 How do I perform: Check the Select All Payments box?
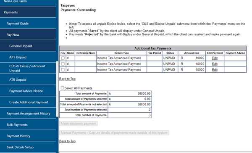pyautogui.click(x=62, y=88)
